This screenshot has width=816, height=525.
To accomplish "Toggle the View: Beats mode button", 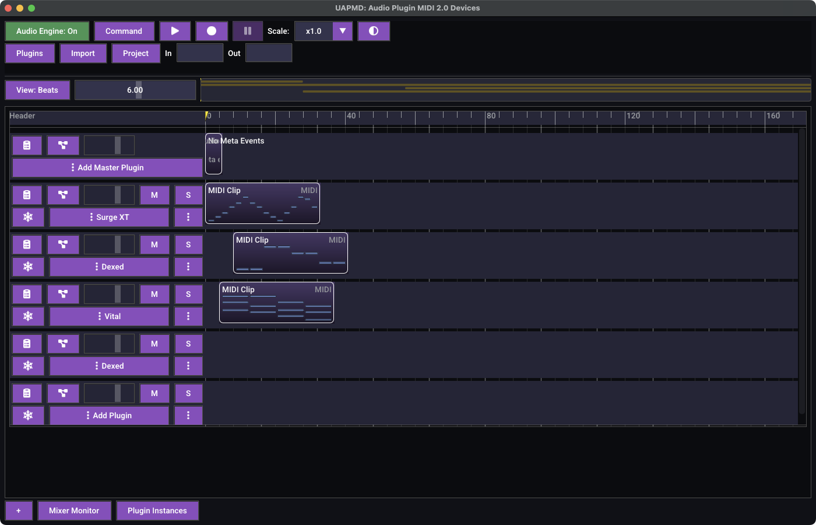I will point(37,90).
